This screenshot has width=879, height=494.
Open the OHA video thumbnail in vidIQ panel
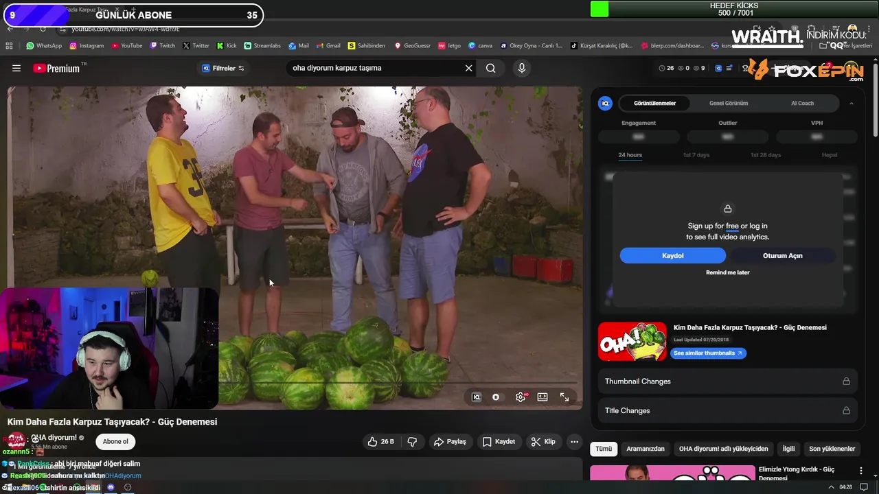coord(632,342)
